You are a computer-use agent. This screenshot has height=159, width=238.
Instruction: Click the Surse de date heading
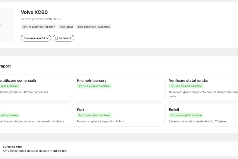coord(12,147)
